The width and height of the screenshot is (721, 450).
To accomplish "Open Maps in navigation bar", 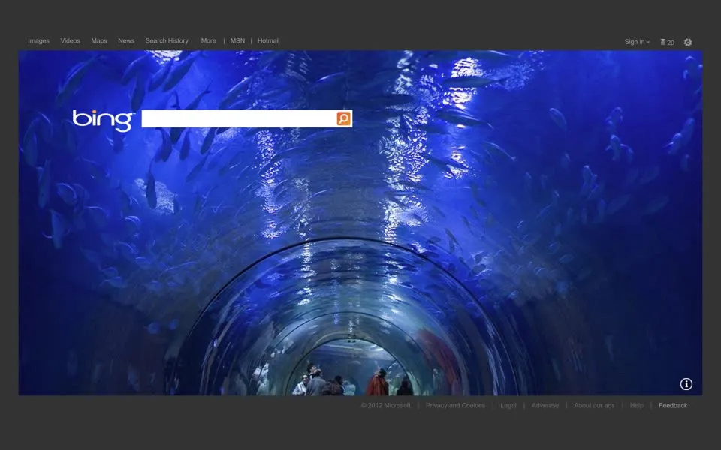I will [x=99, y=40].
